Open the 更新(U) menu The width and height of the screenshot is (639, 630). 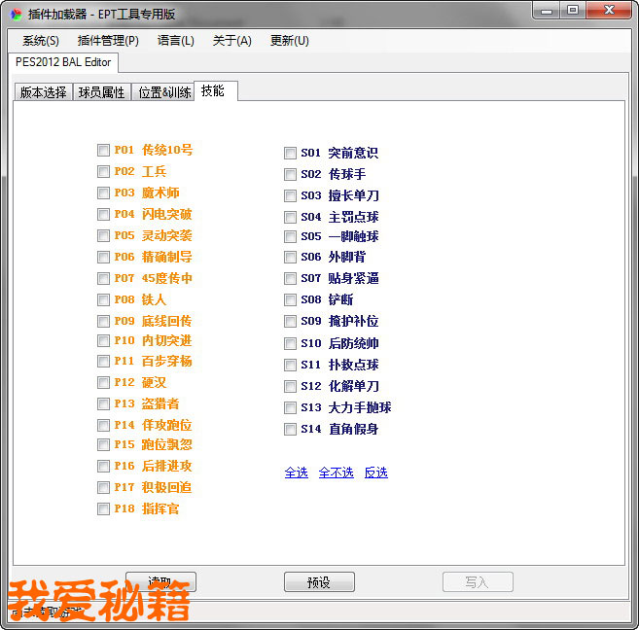tap(289, 41)
